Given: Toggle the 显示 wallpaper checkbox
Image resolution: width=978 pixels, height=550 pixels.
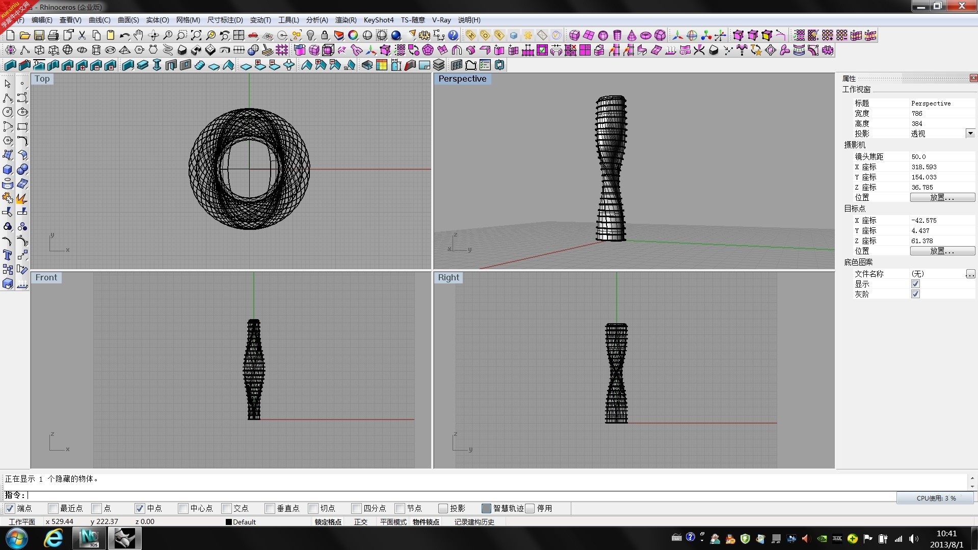Looking at the screenshot, I should click(915, 284).
